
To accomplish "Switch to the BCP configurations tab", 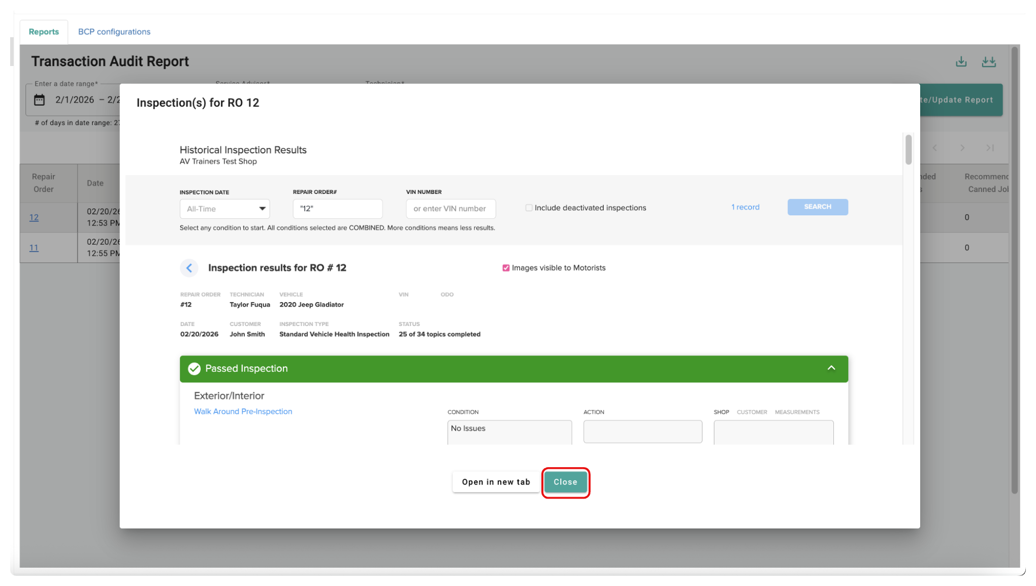I will coord(114,31).
